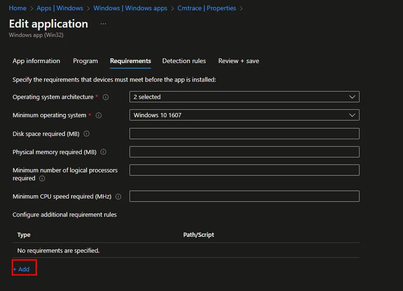Viewport: 403px width, 291px height.
Task: Click the 'No requirements are specified.' row
Action: [x=186, y=250]
